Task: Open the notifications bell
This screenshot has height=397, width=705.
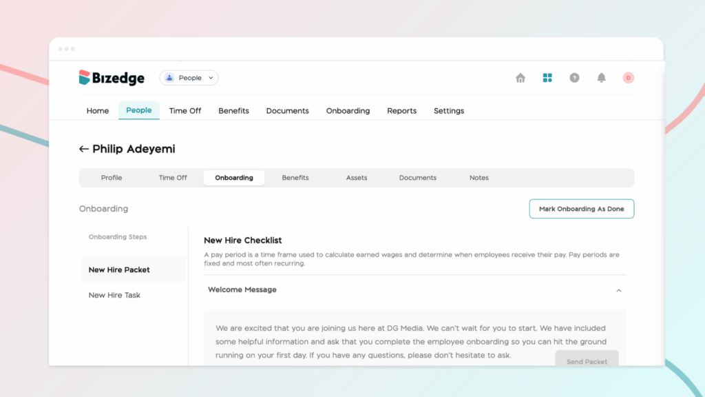Action: pyautogui.click(x=601, y=78)
